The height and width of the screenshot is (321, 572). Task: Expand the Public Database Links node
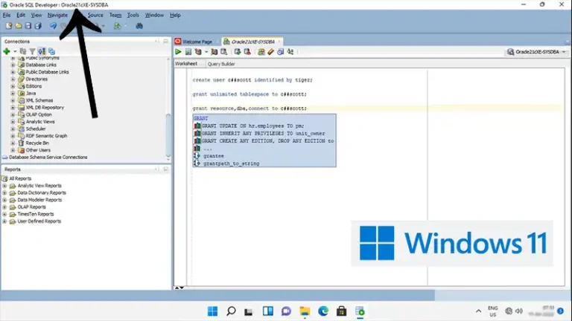click(13, 72)
